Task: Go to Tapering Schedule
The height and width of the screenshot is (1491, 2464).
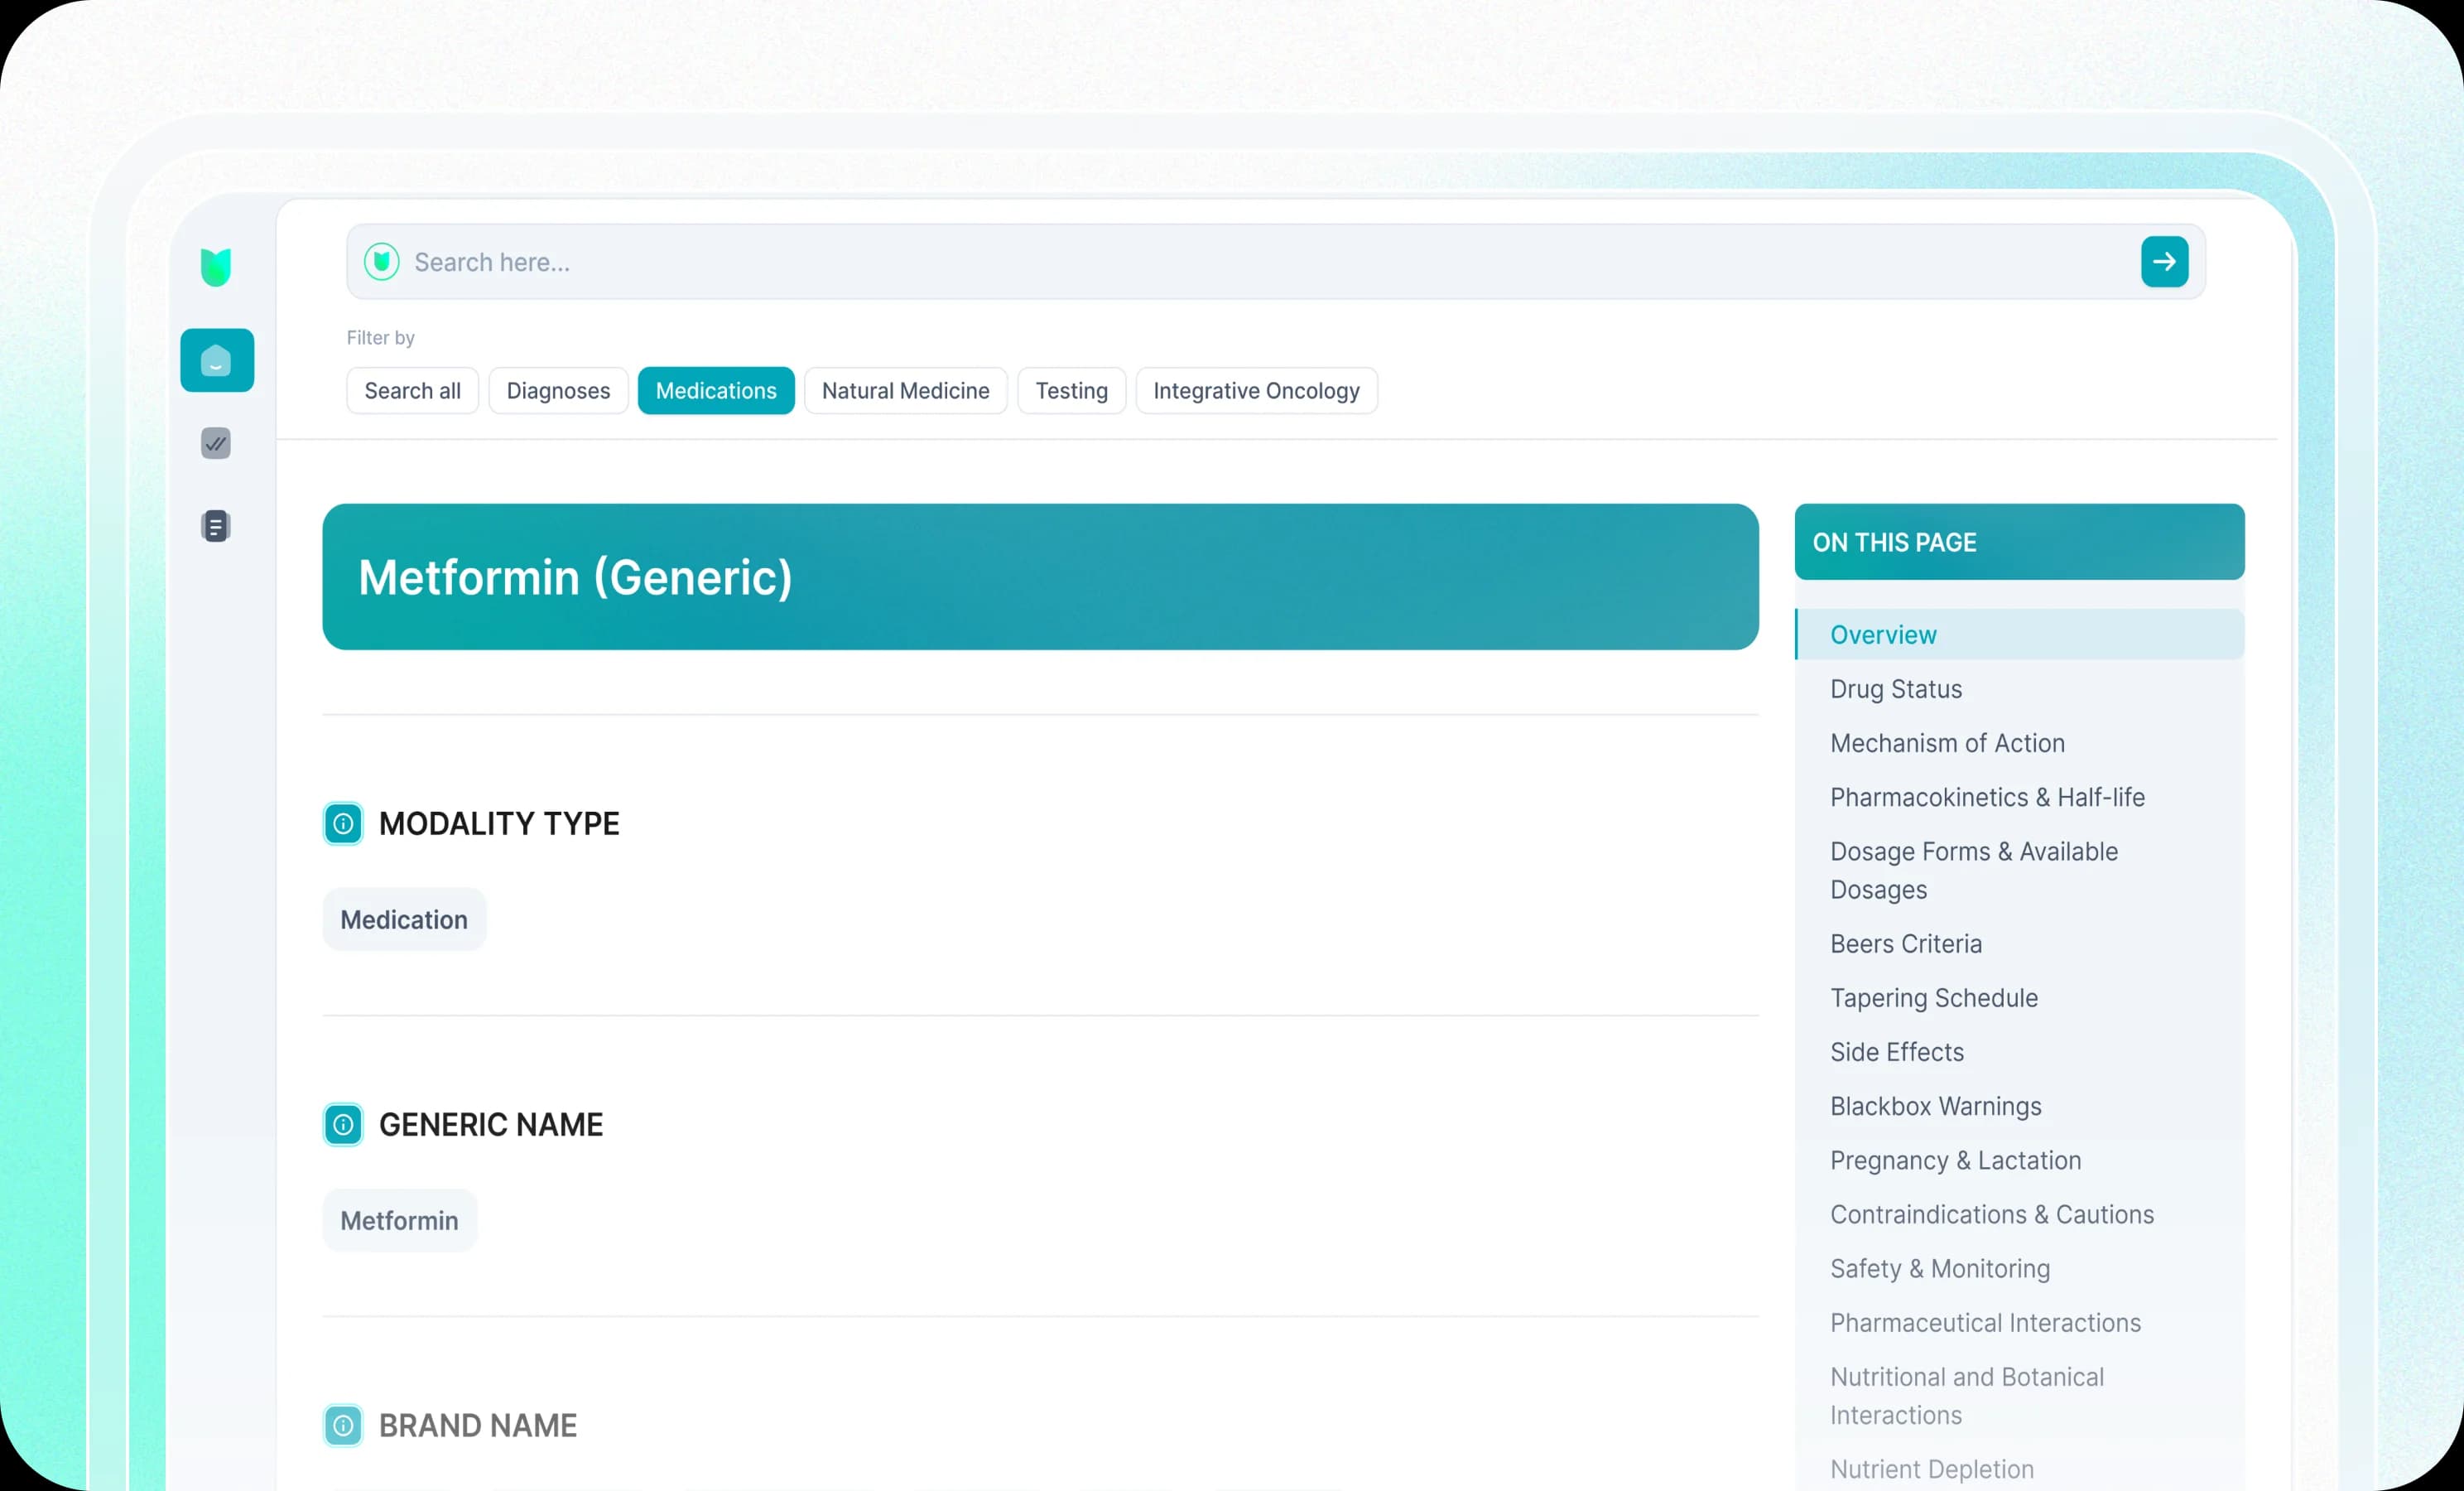Action: click(1933, 997)
